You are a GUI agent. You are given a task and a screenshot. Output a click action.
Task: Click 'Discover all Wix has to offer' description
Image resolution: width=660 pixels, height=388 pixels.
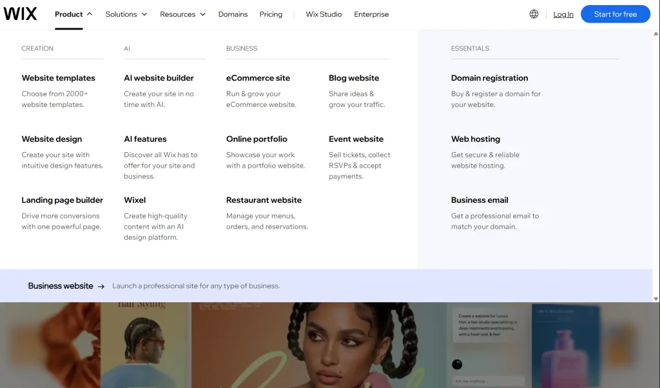click(x=160, y=166)
